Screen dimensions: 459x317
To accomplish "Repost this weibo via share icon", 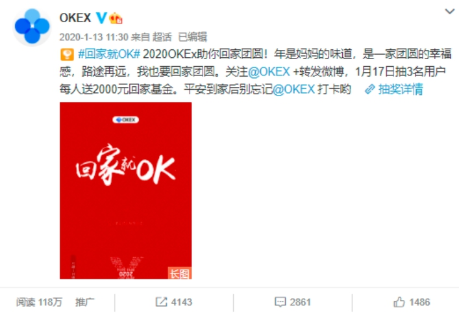I will 161,302.
